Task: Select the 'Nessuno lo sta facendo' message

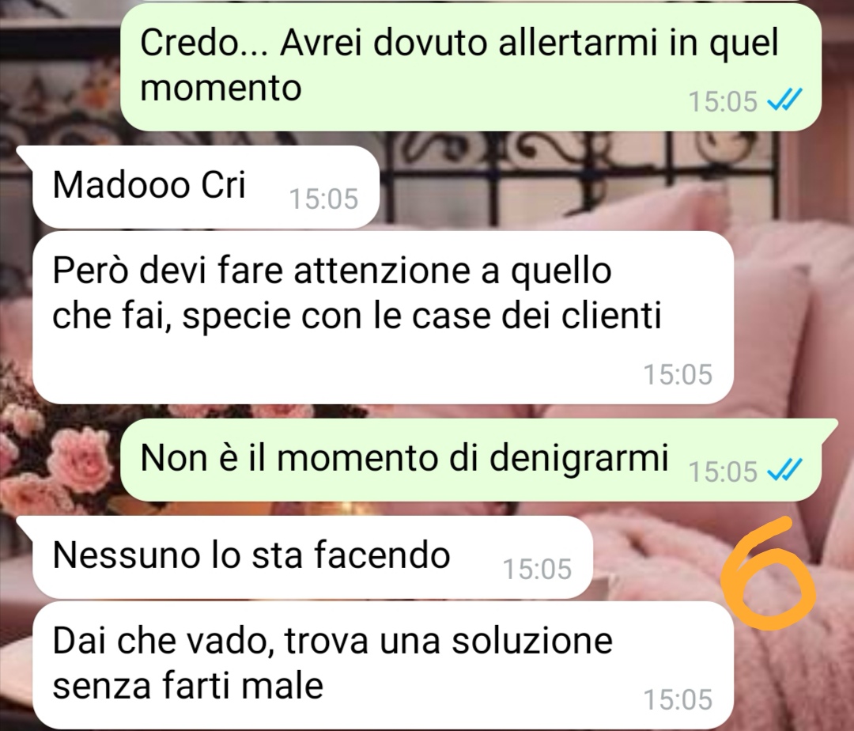Action: click(x=312, y=557)
